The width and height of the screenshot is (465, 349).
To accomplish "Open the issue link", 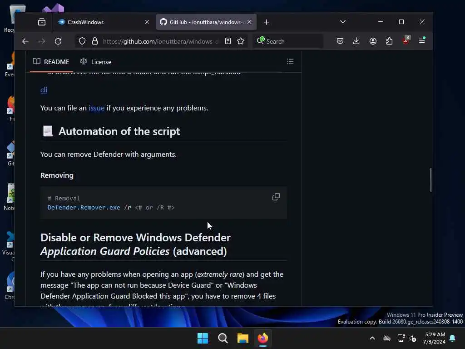I will pyautogui.click(x=96, y=108).
